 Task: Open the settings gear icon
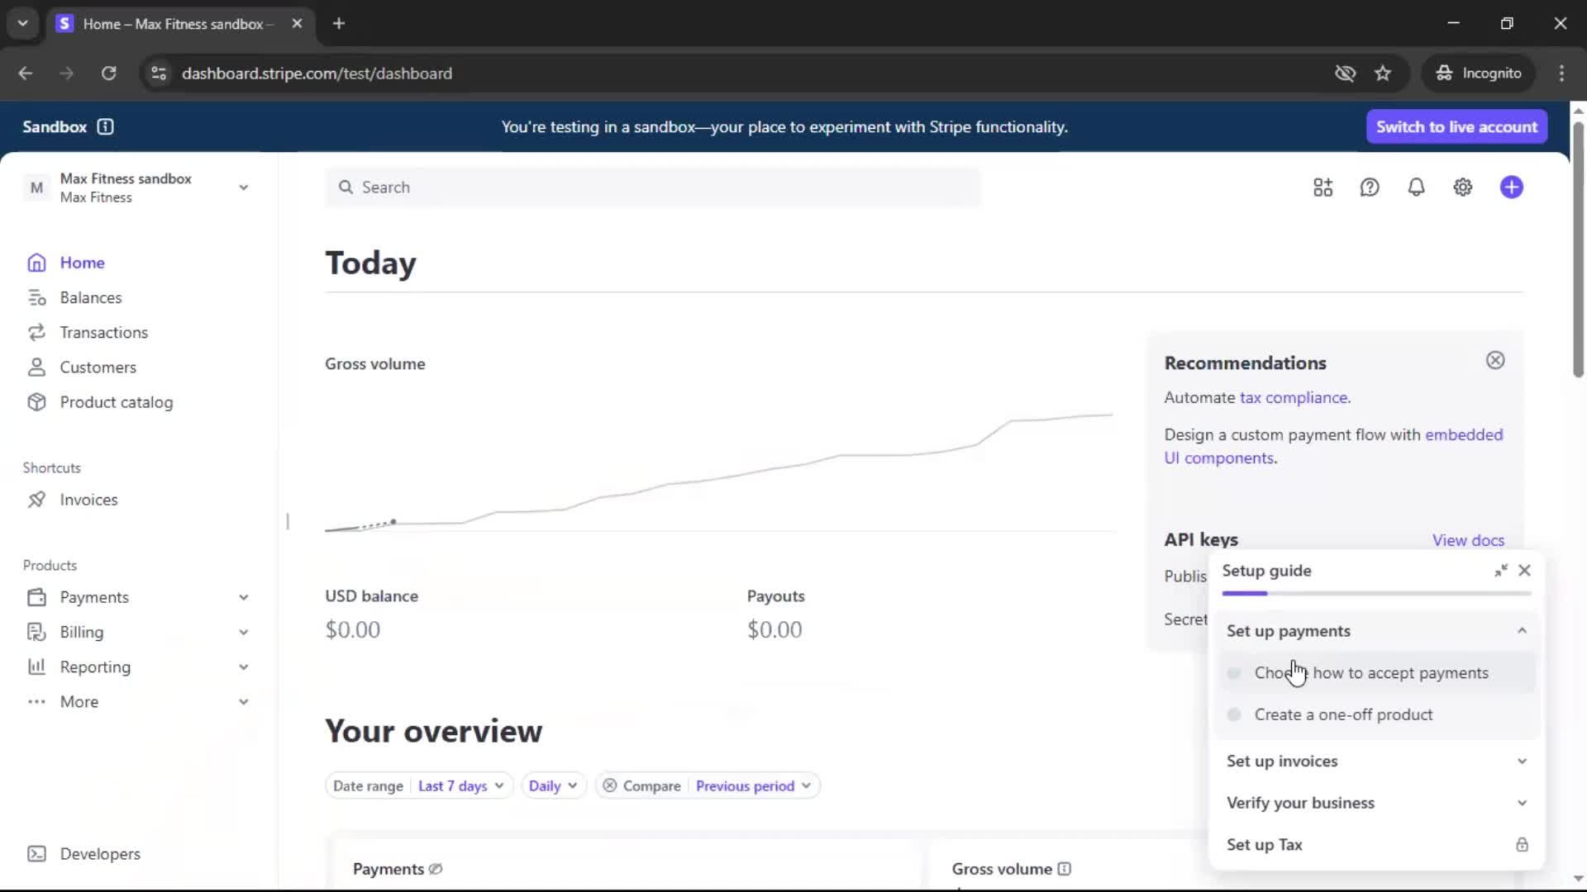pos(1462,187)
